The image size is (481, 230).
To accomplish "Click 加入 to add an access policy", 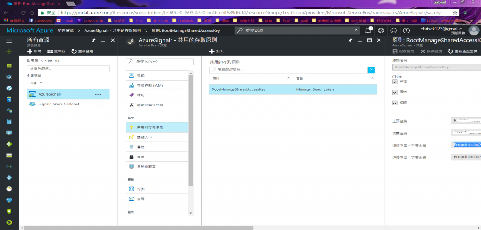I will [x=216, y=52].
